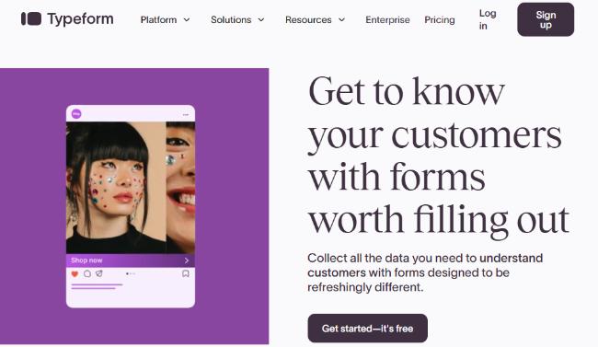Click the Typeform wordmark text
This screenshot has width=598, height=347.
[80, 19]
